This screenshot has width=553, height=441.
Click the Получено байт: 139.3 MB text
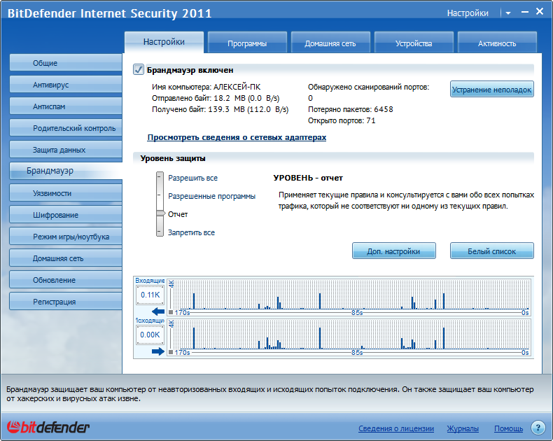pyautogui.click(x=220, y=109)
